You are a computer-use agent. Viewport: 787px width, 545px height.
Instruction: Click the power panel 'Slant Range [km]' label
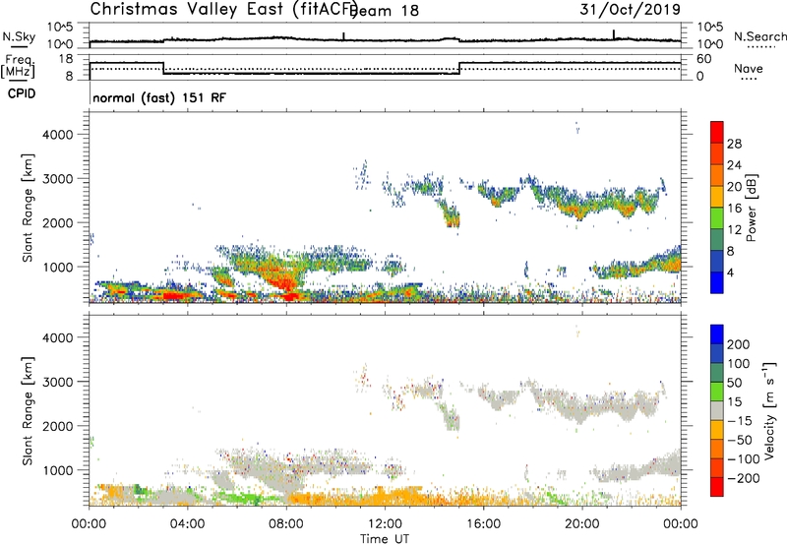[x=28, y=208]
